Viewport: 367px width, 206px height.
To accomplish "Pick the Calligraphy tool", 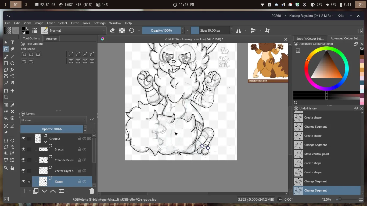I will click(12, 49).
